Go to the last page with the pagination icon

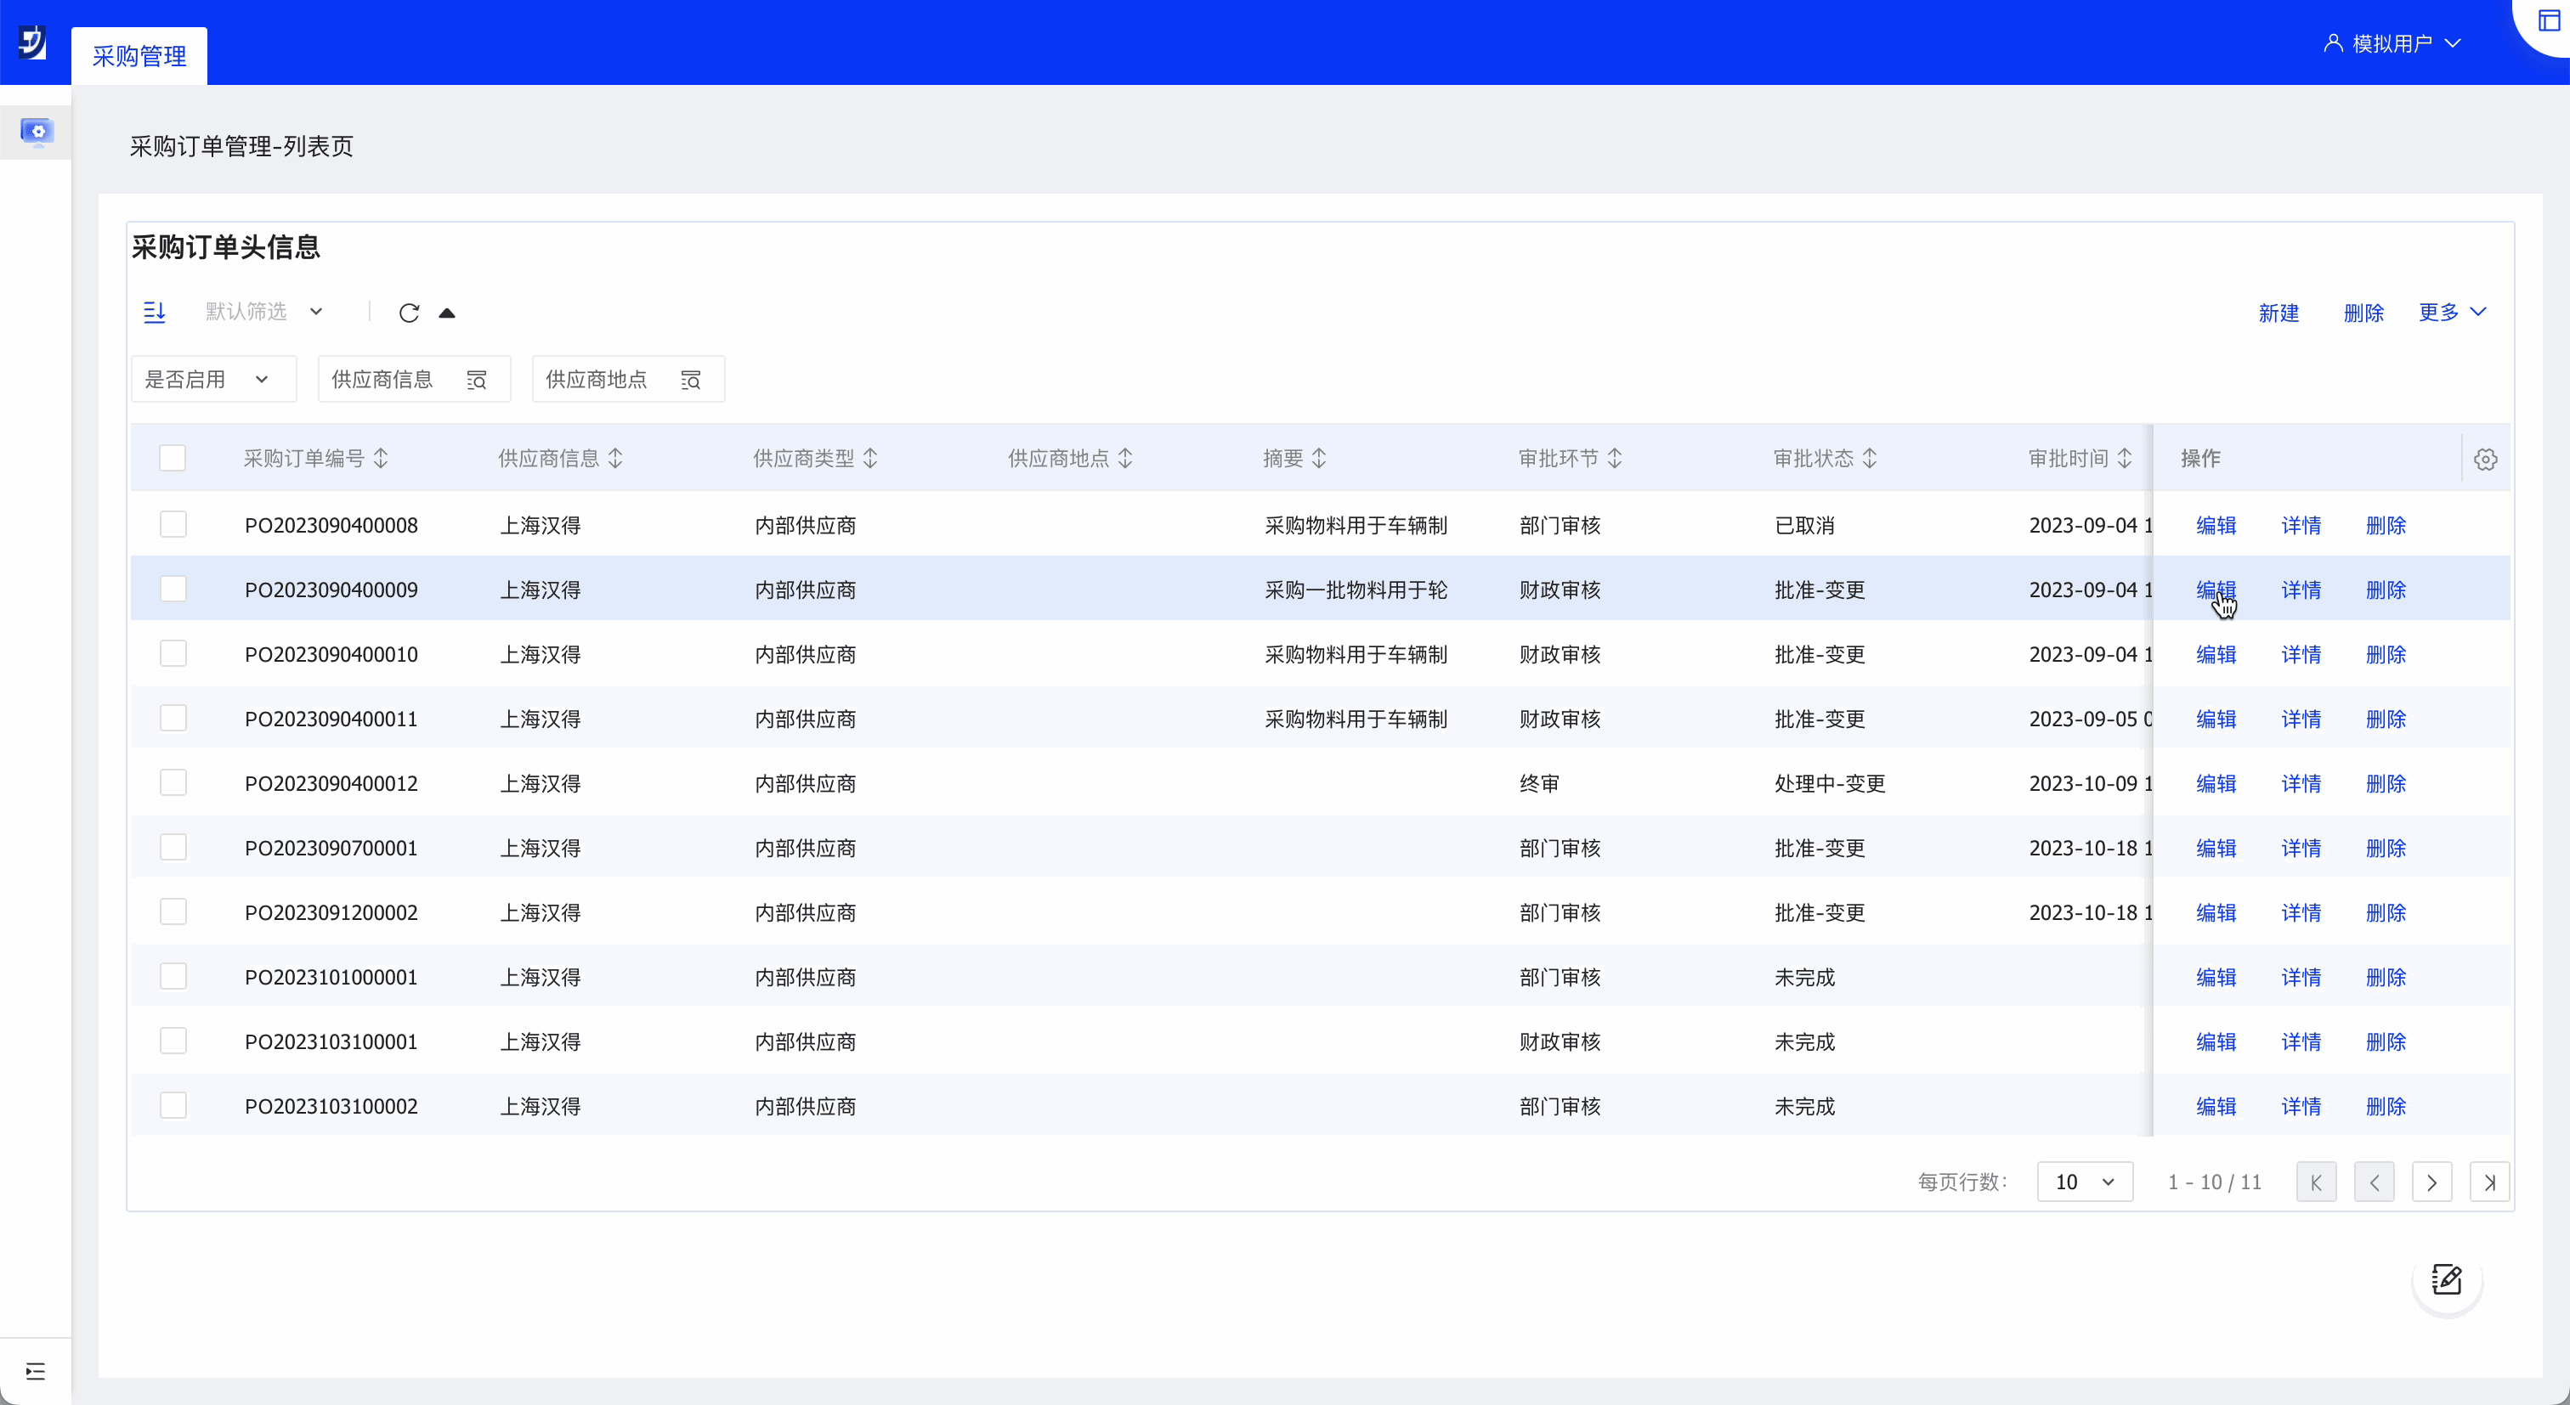[2489, 1182]
